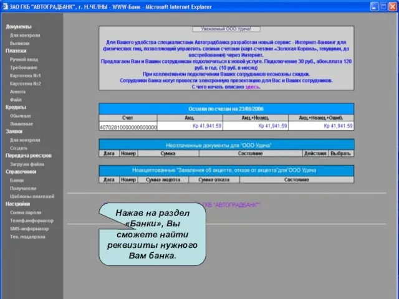Open Шаблоны платежей in the sidebar
Viewport: 399px width, 299px height.
(32, 197)
